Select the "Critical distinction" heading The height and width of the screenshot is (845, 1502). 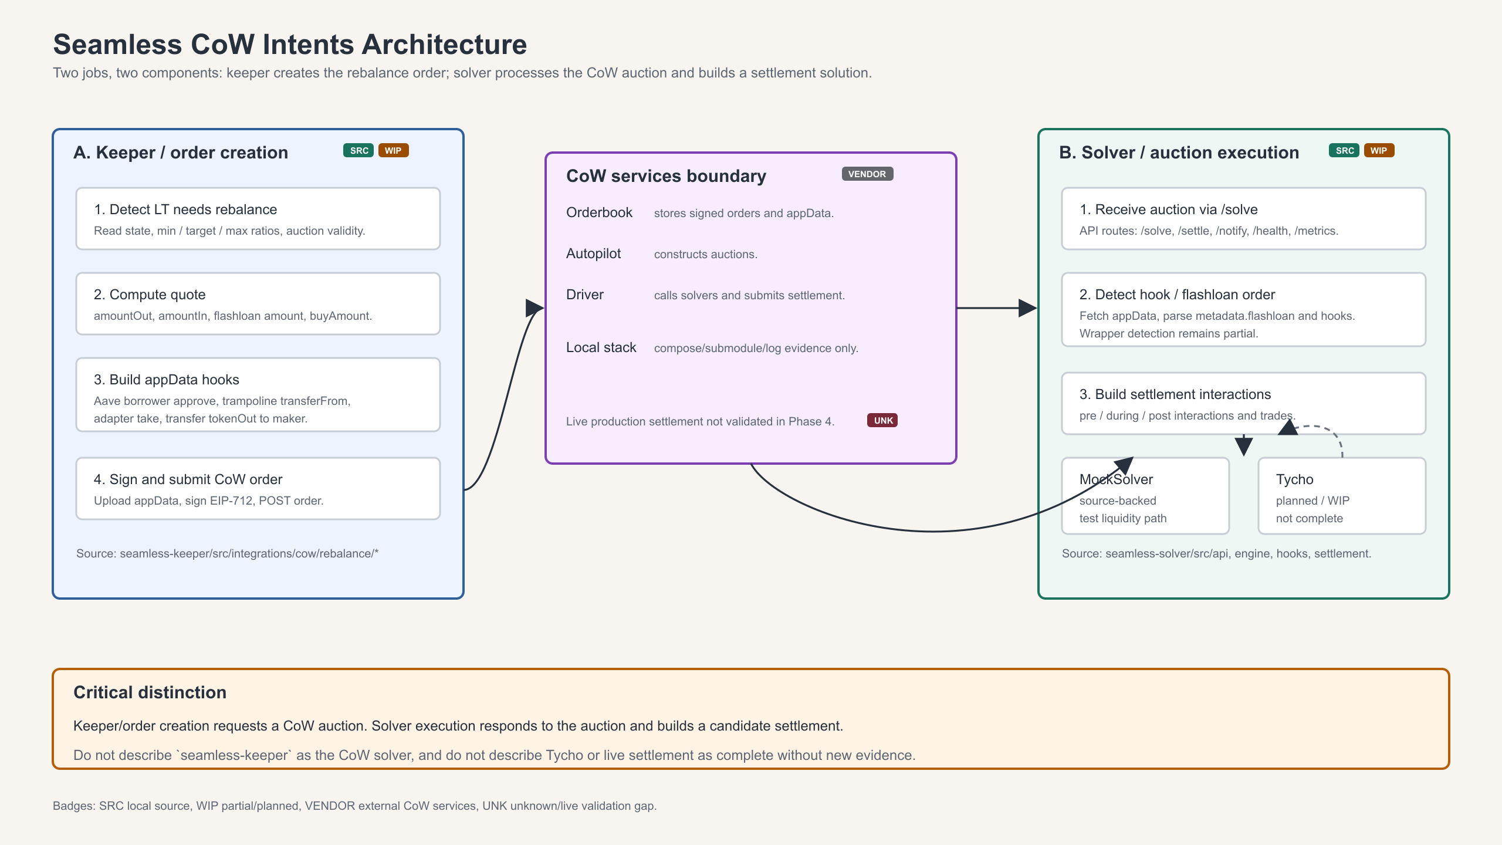(x=150, y=692)
